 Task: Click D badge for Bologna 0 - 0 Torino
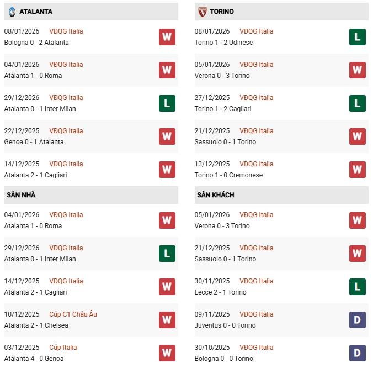click(358, 353)
